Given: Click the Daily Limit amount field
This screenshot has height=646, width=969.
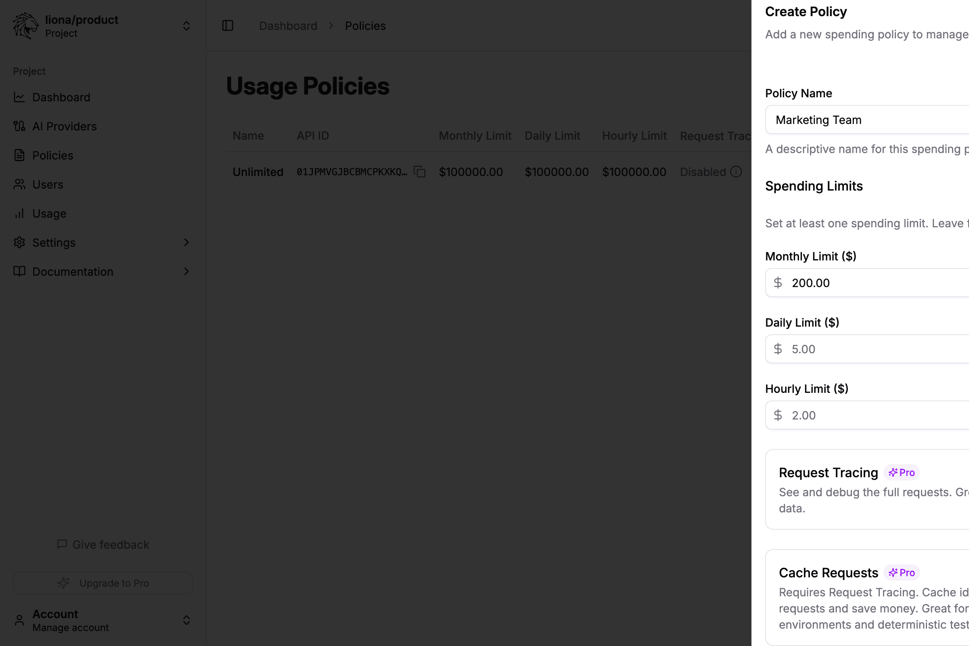Looking at the screenshot, I should [x=867, y=349].
